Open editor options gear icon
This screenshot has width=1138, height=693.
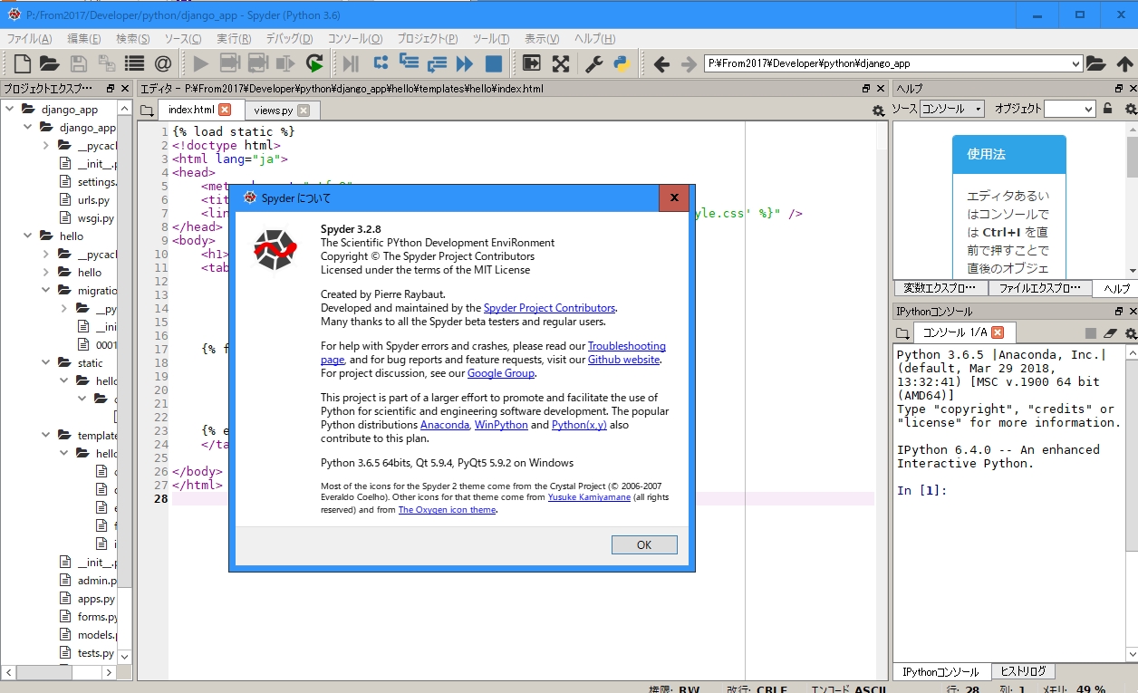tap(878, 111)
